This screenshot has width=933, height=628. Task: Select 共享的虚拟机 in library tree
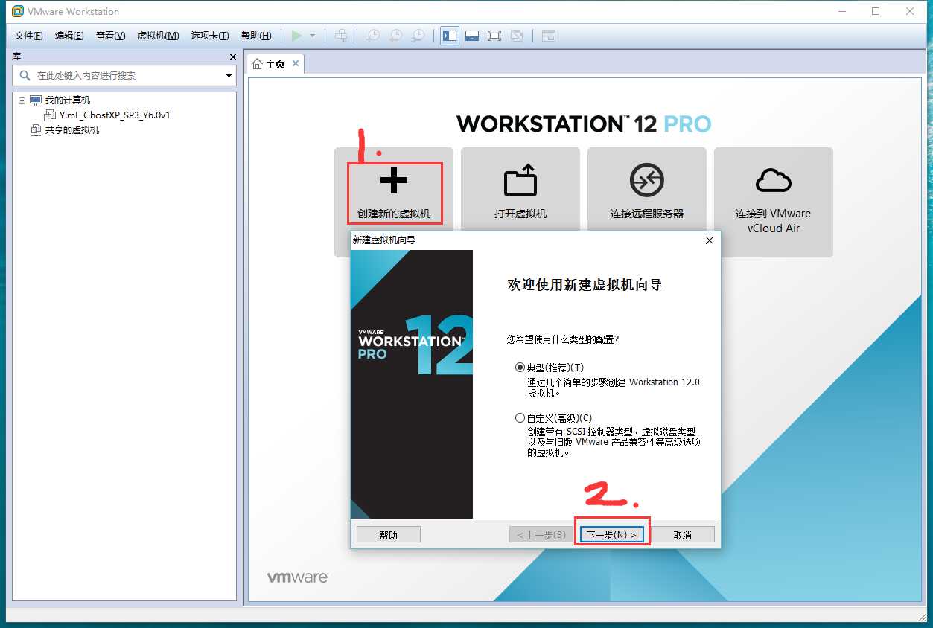(x=71, y=130)
